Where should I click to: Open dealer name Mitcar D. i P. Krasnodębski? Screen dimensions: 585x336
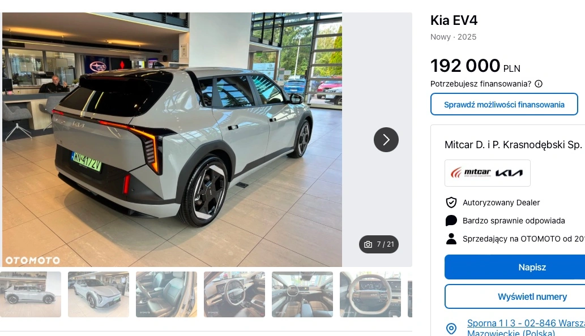coord(513,145)
